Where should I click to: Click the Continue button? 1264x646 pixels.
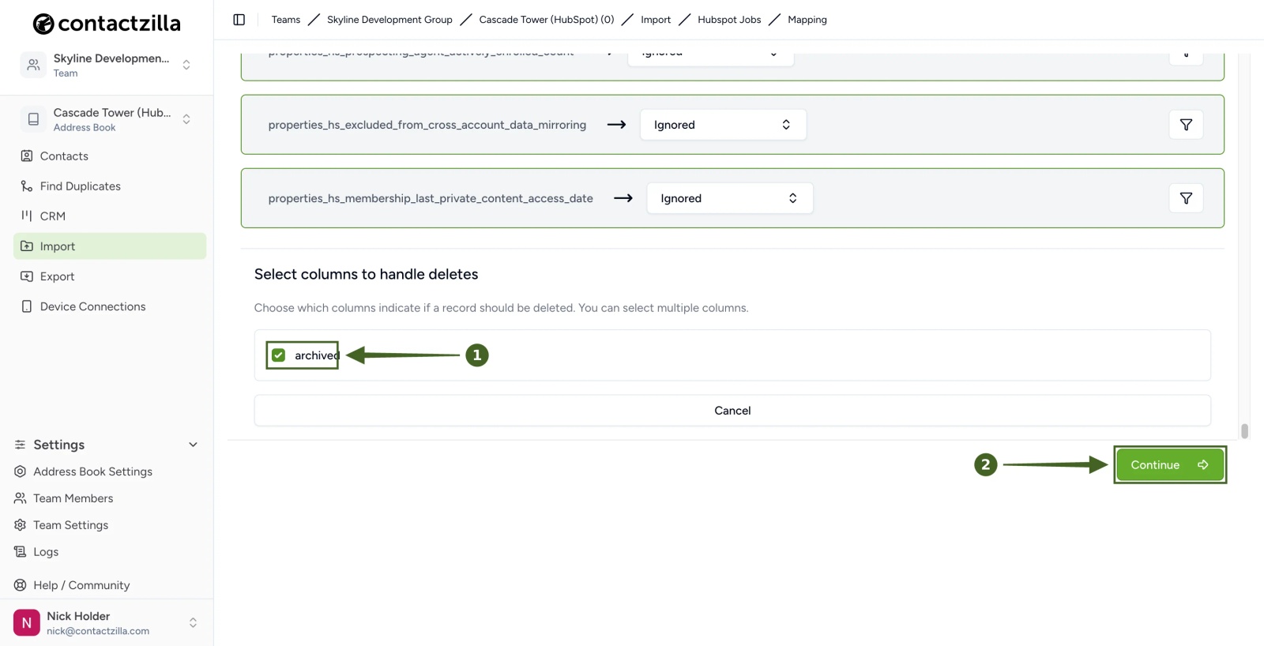1170,465
